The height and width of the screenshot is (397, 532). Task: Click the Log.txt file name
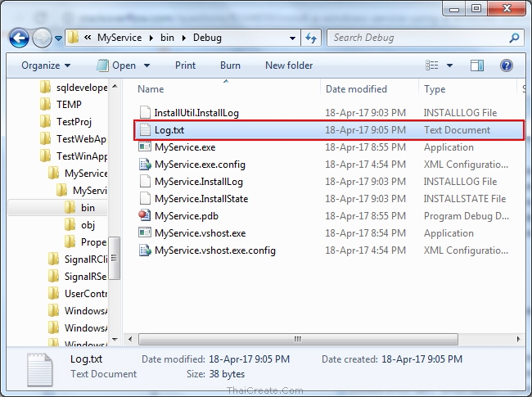click(x=169, y=130)
